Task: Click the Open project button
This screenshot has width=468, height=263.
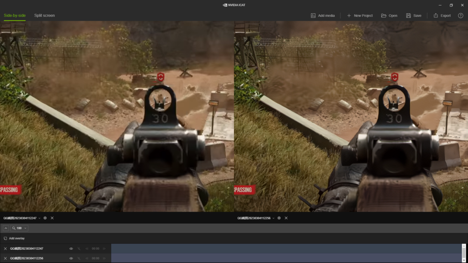Action: [x=389, y=16]
